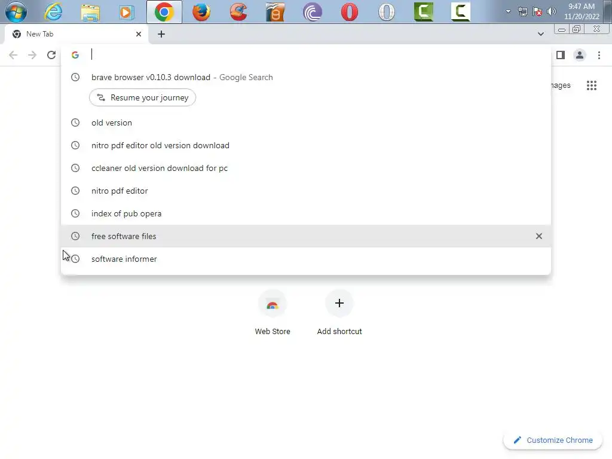Select Google Chrome taskbar icon
This screenshot has width=612, height=459.
(164, 12)
